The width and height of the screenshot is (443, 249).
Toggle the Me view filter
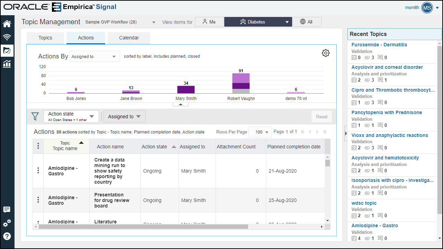coord(209,21)
